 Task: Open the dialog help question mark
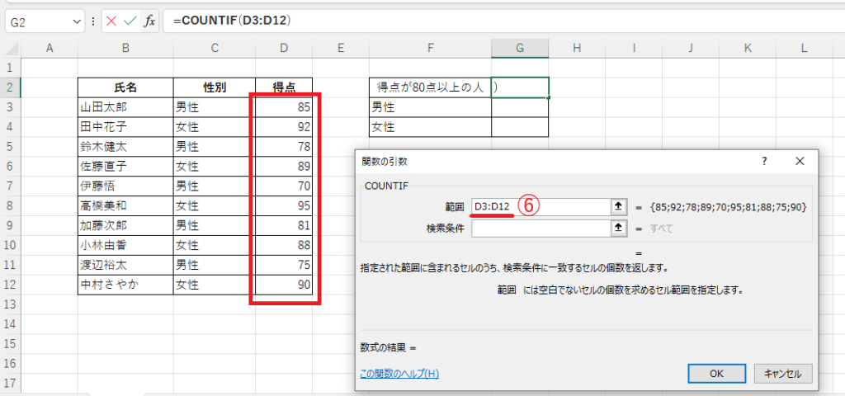click(763, 161)
